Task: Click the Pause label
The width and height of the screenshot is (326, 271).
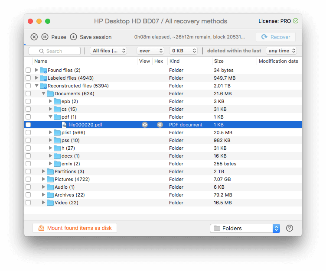Action: (59, 37)
